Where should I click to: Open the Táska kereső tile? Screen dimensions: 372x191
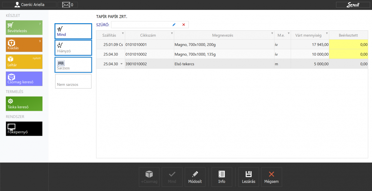(x=24, y=104)
